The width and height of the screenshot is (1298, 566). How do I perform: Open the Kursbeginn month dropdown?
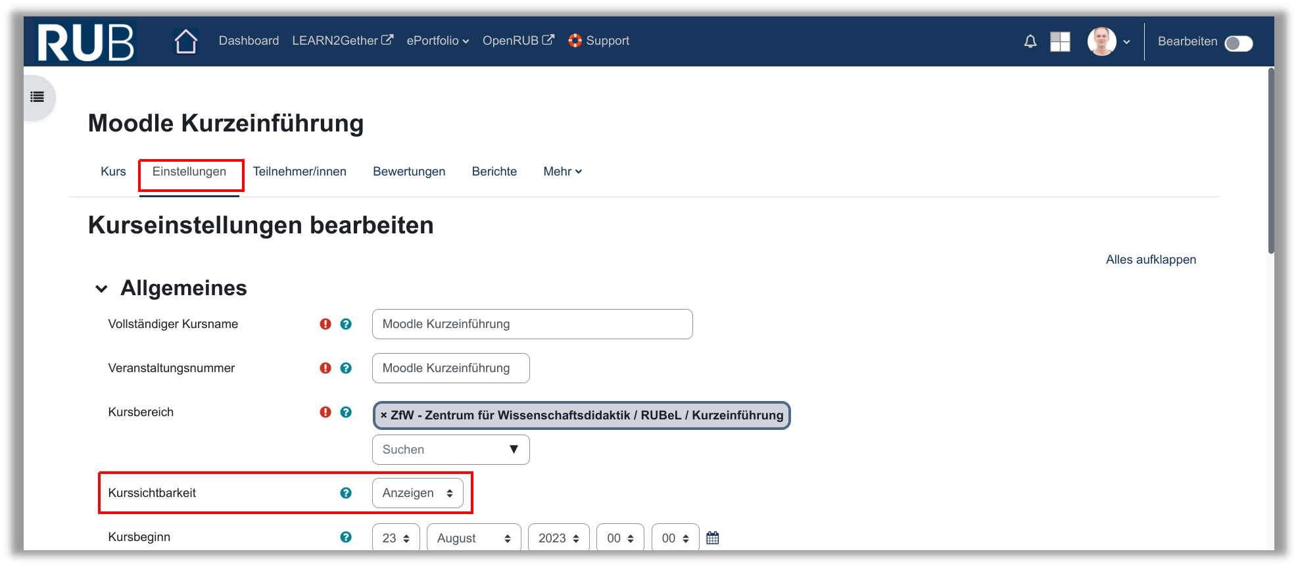click(x=473, y=538)
